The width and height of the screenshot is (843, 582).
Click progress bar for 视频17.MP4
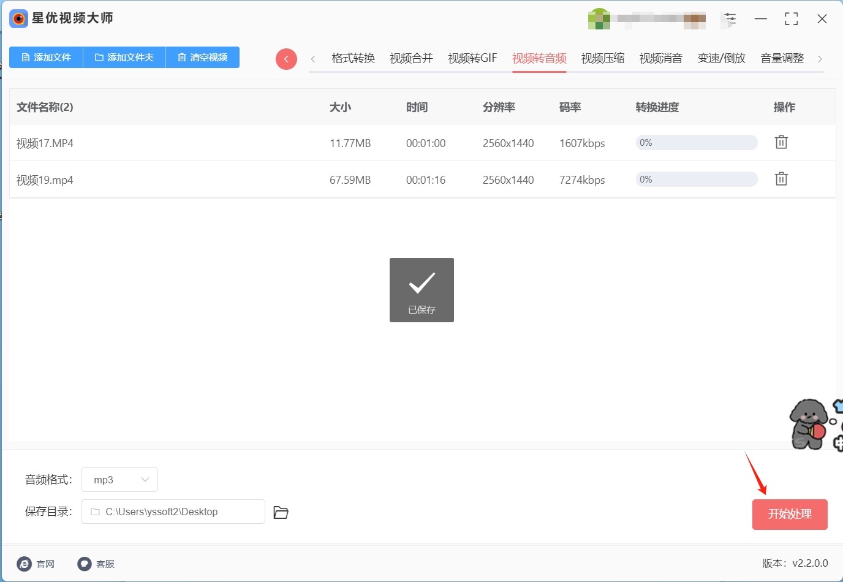tap(697, 143)
